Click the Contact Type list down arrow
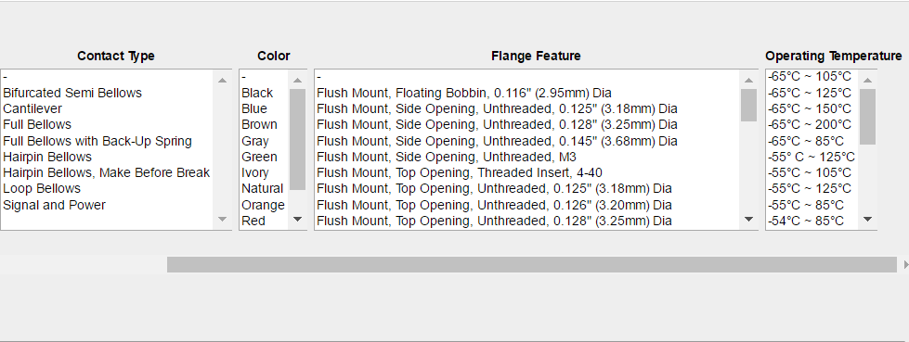Screen dimensions: 909x342 223,219
